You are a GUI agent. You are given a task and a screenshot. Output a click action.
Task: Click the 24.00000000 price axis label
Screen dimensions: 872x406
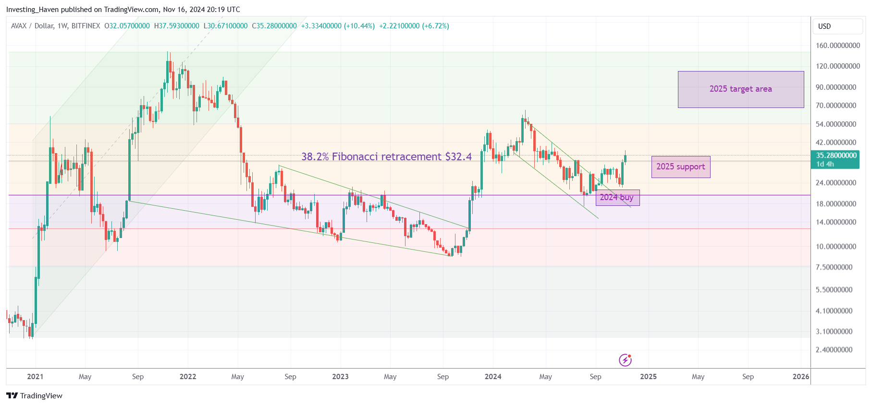[x=836, y=183]
